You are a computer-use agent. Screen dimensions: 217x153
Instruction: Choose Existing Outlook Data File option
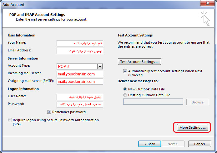coord(125,95)
